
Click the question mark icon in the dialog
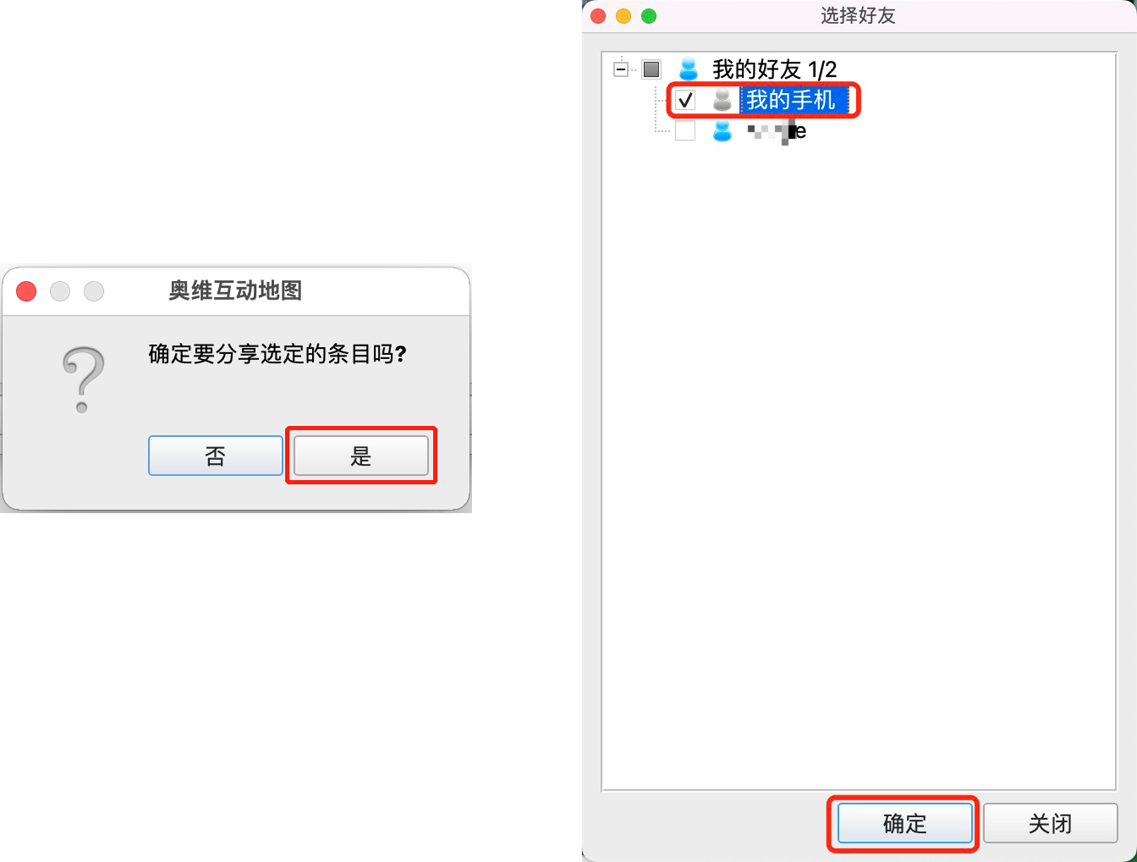[x=83, y=380]
